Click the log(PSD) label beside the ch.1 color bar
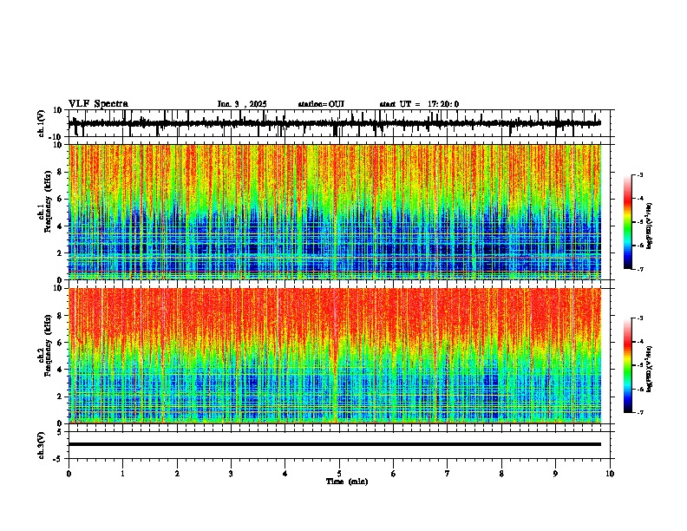The image size is (687, 531). (x=650, y=226)
